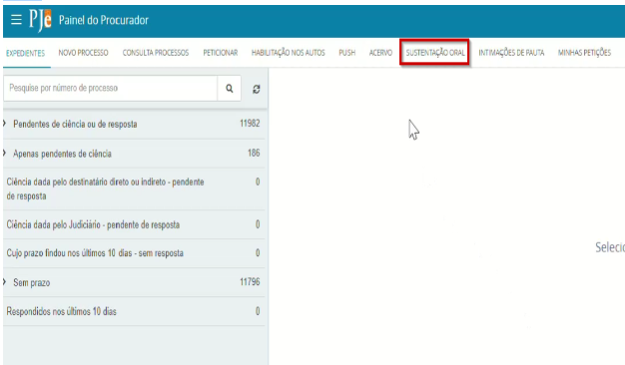Click the process number search field
The width and height of the screenshot is (625, 365).
click(111, 88)
